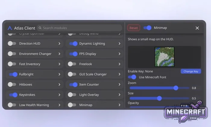Turn off the Keystrokes toggle

coord(13,95)
